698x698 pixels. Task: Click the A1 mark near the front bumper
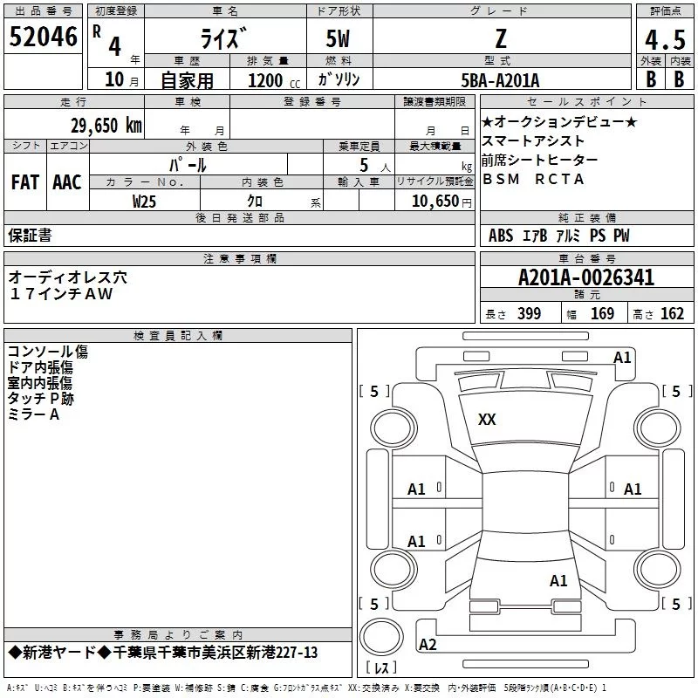pos(622,357)
